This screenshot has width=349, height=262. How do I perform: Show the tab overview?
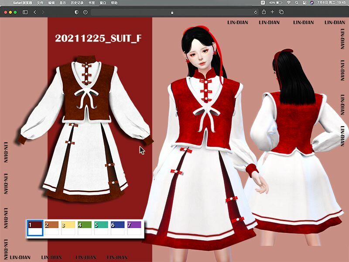(x=281, y=12)
